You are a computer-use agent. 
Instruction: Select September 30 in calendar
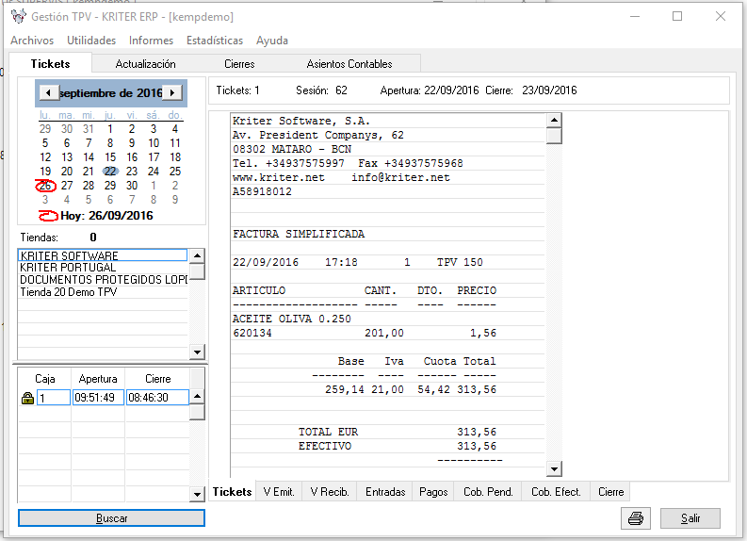tap(132, 186)
